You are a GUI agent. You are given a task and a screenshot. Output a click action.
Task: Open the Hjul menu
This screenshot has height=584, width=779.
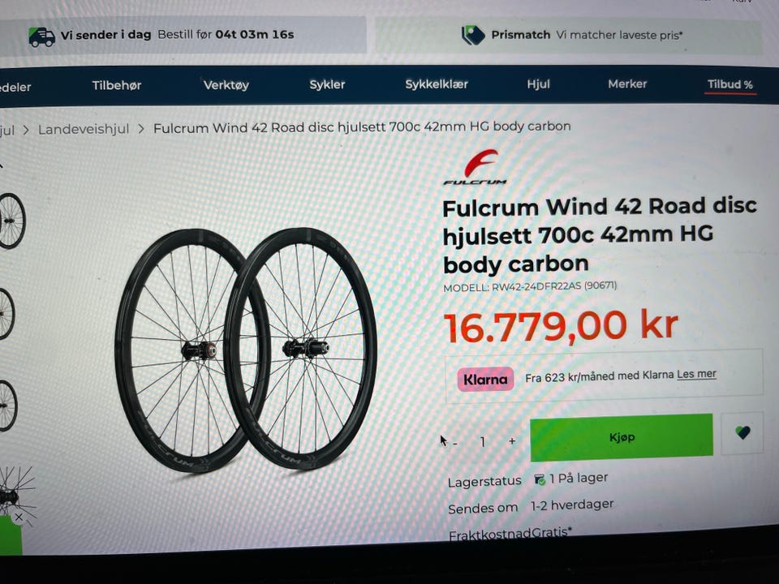[539, 84]
